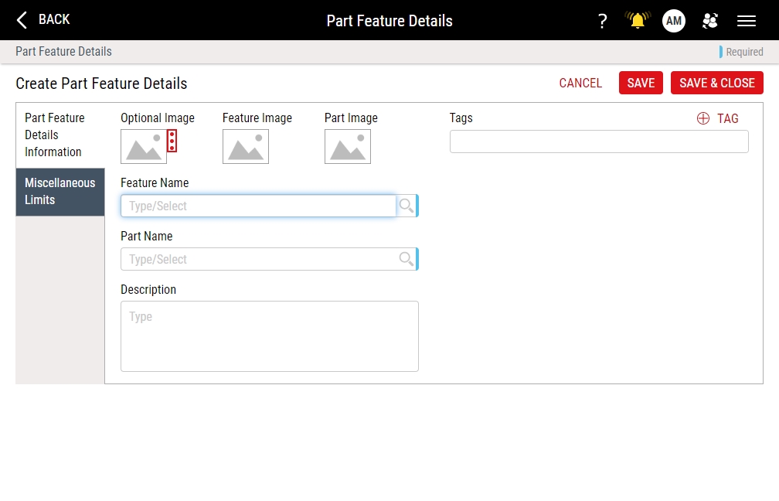
Task: Click the Part Feature Details breadcrumb
Action: [x=63, y=52]
